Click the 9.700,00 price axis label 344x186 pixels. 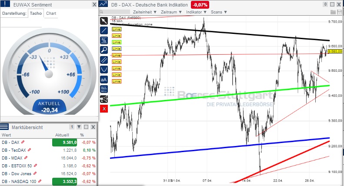pos(335,21)
